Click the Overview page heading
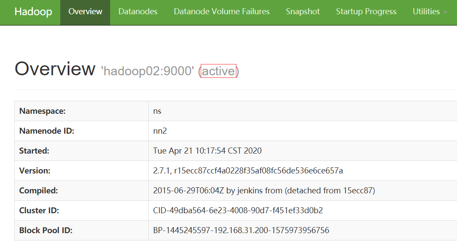 pyautogui.click(x=55, y=69)
